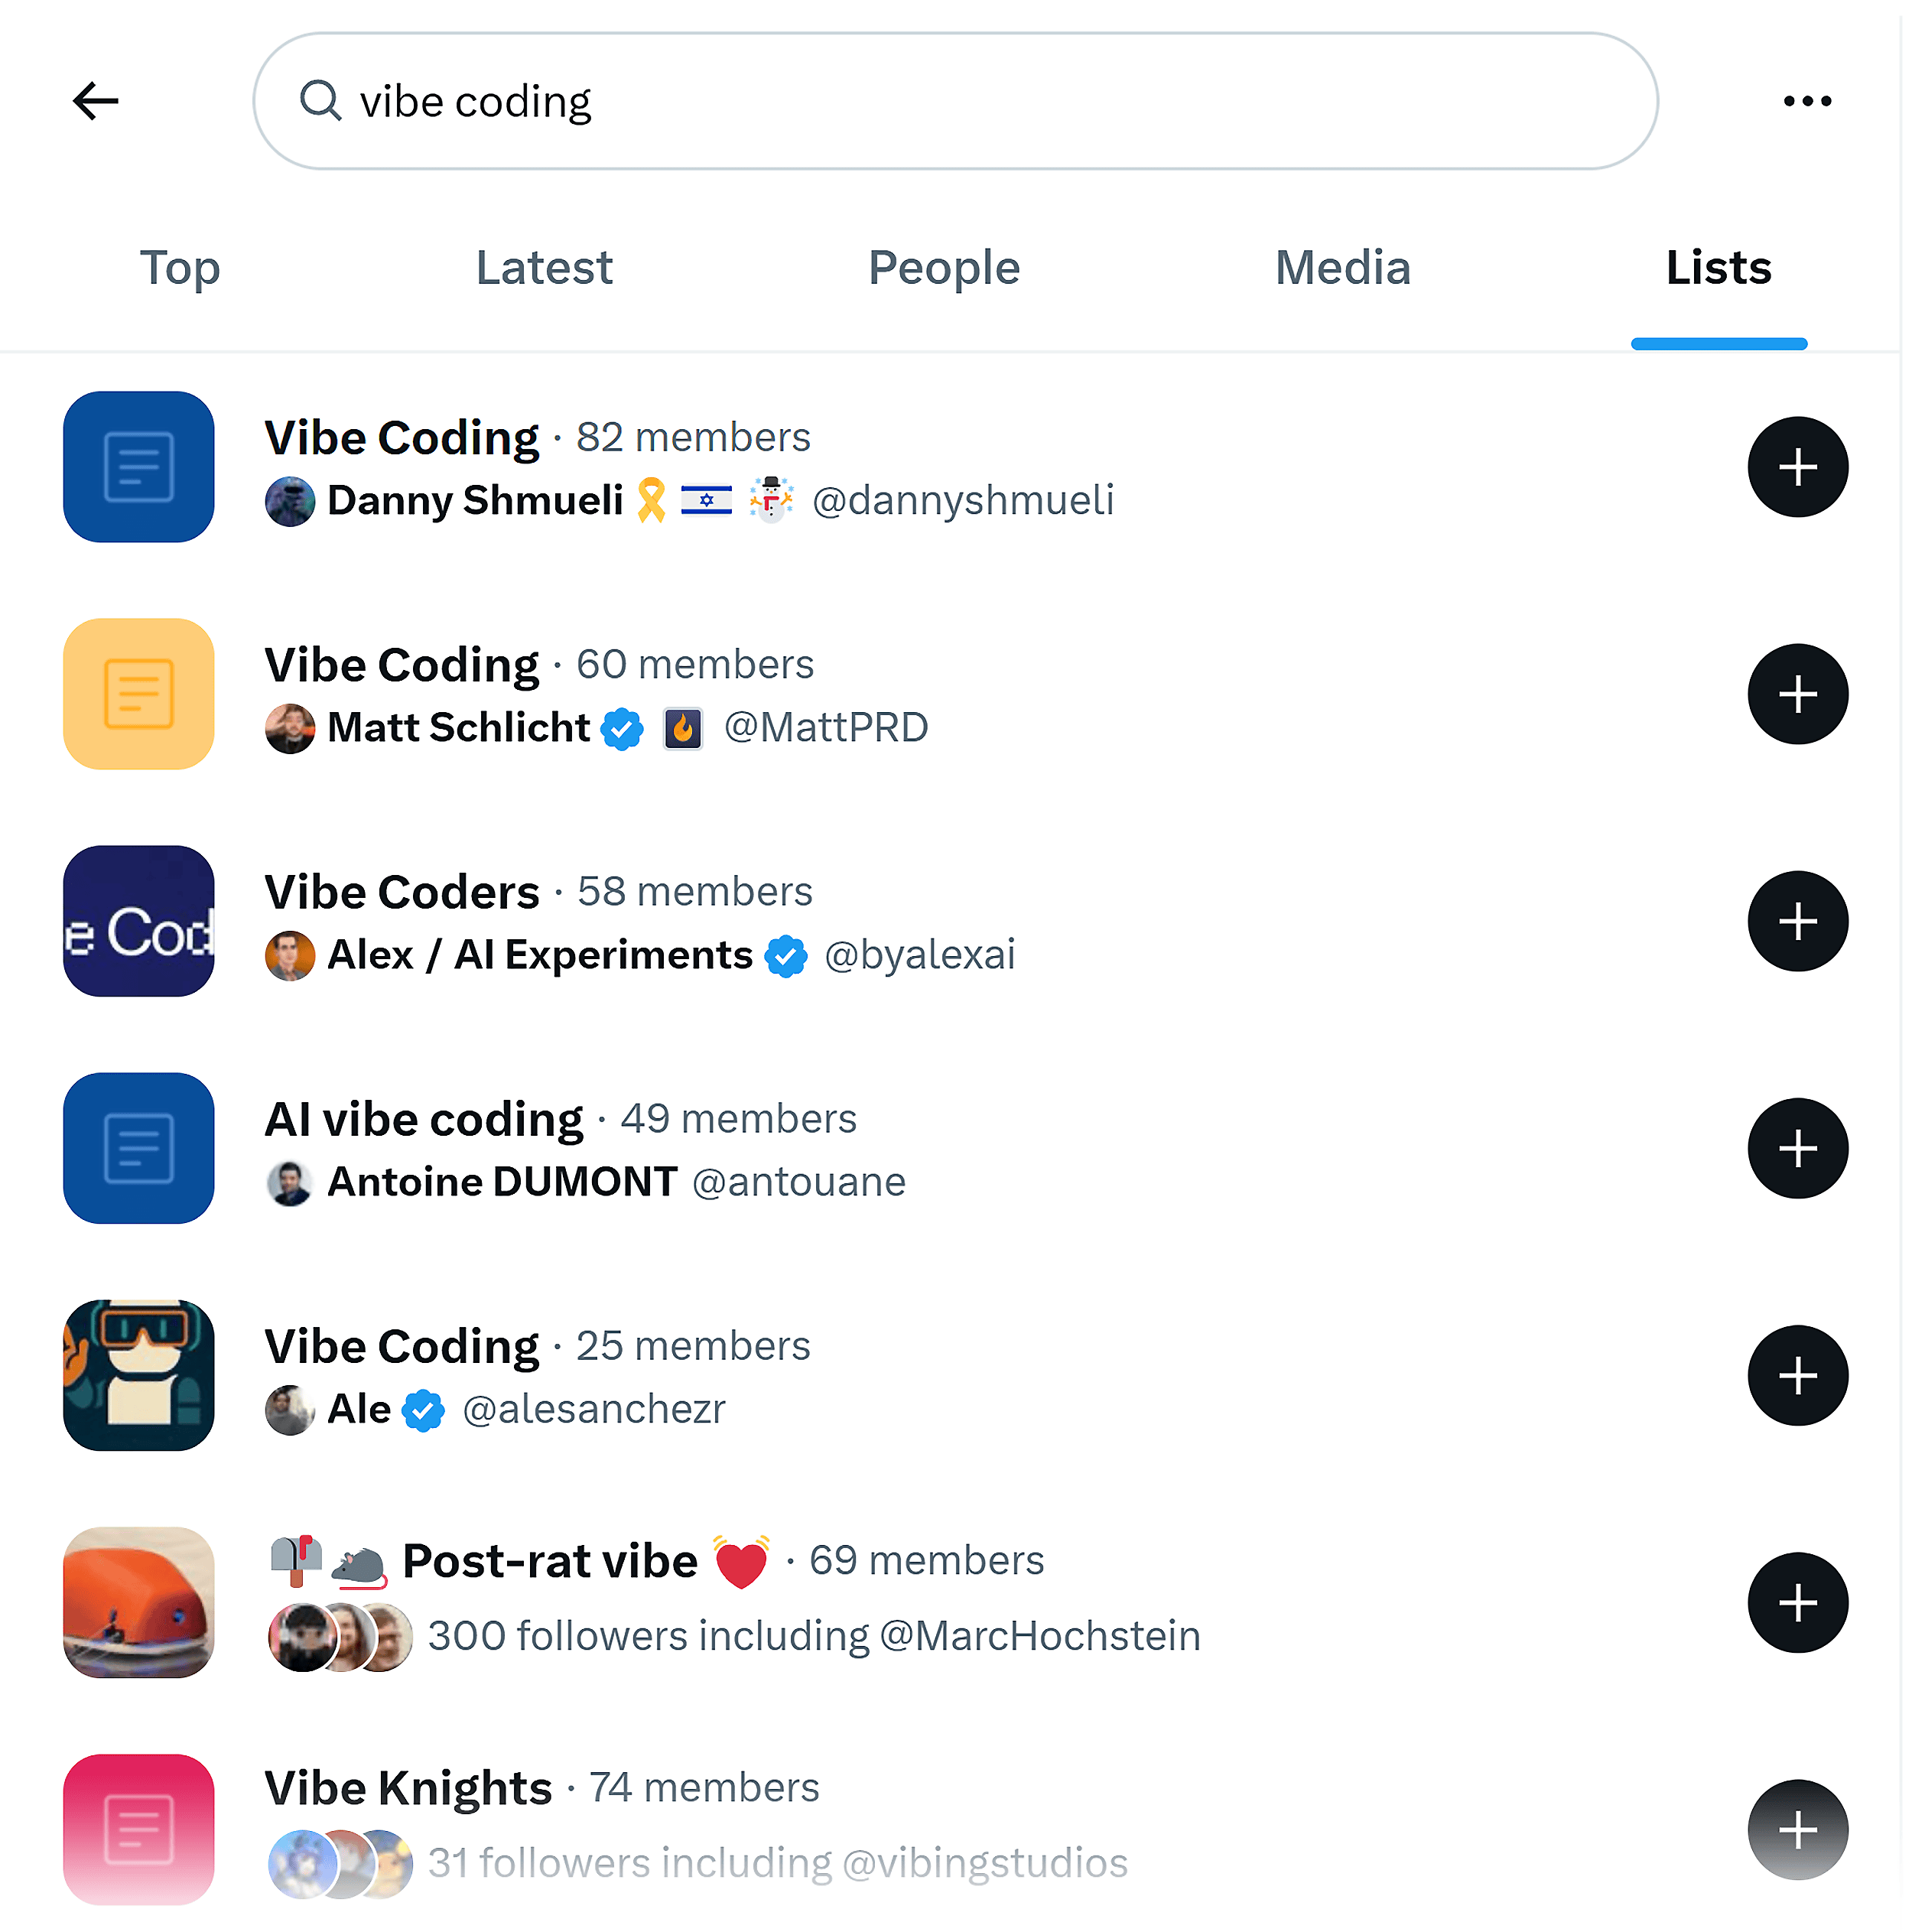Click Matt Schlicht's verified badge
Screen dimensions: 1912x1932
point(622,729)
